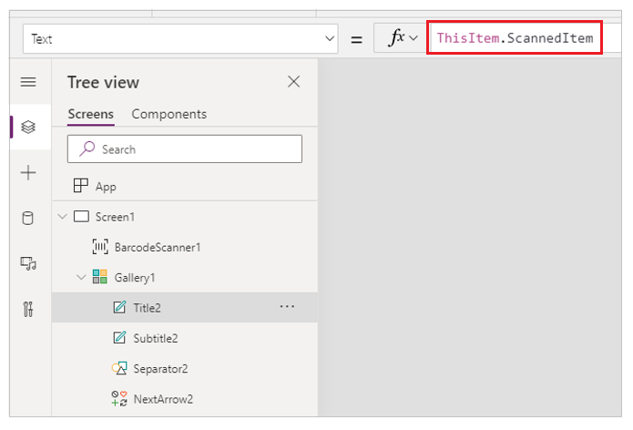Viewport: 633px width, 430px height.
Task: Switch to the Screens tab
Action: click(90, 114)
